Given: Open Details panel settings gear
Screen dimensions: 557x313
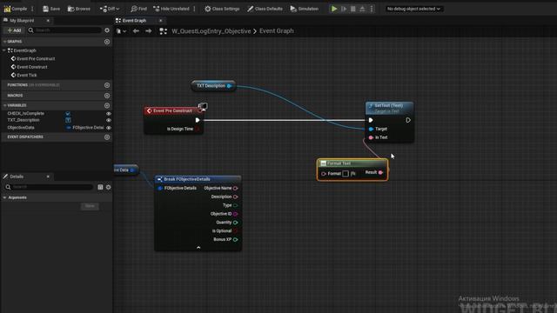Looking at the screenshot, I should [108, 187].
